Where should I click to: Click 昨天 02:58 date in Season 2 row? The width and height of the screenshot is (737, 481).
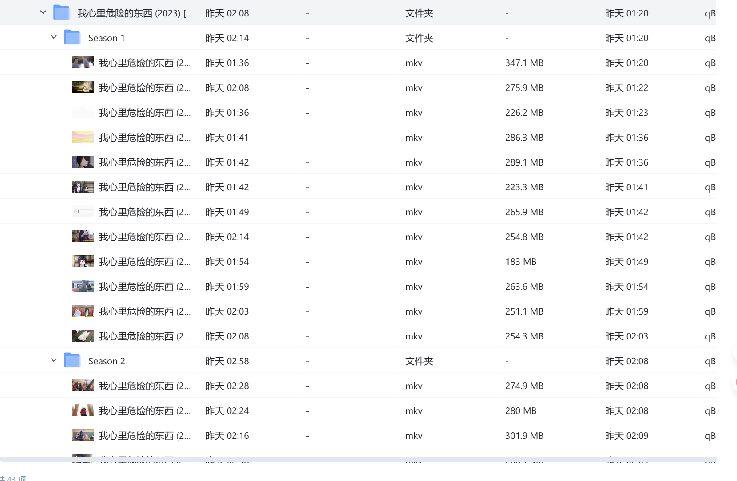point(227,361)
